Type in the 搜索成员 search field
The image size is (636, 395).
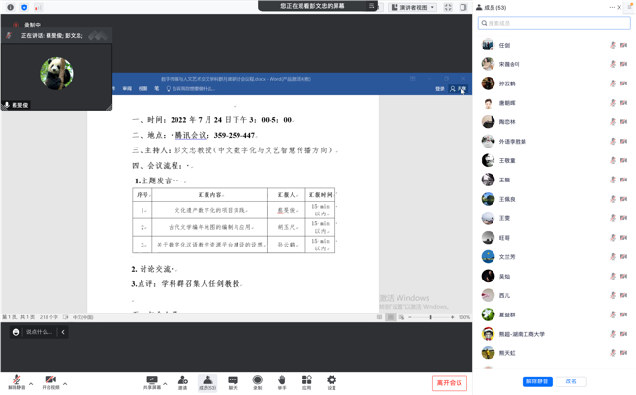tap(555, 23)
